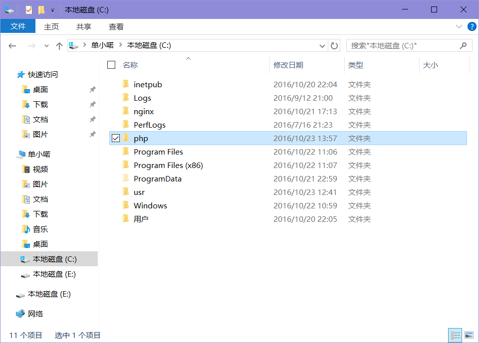Image resolution: width=479 pixels, height=343 pixels.
Task: Open Help with the question mark icon
Action: tap(472, 26)
